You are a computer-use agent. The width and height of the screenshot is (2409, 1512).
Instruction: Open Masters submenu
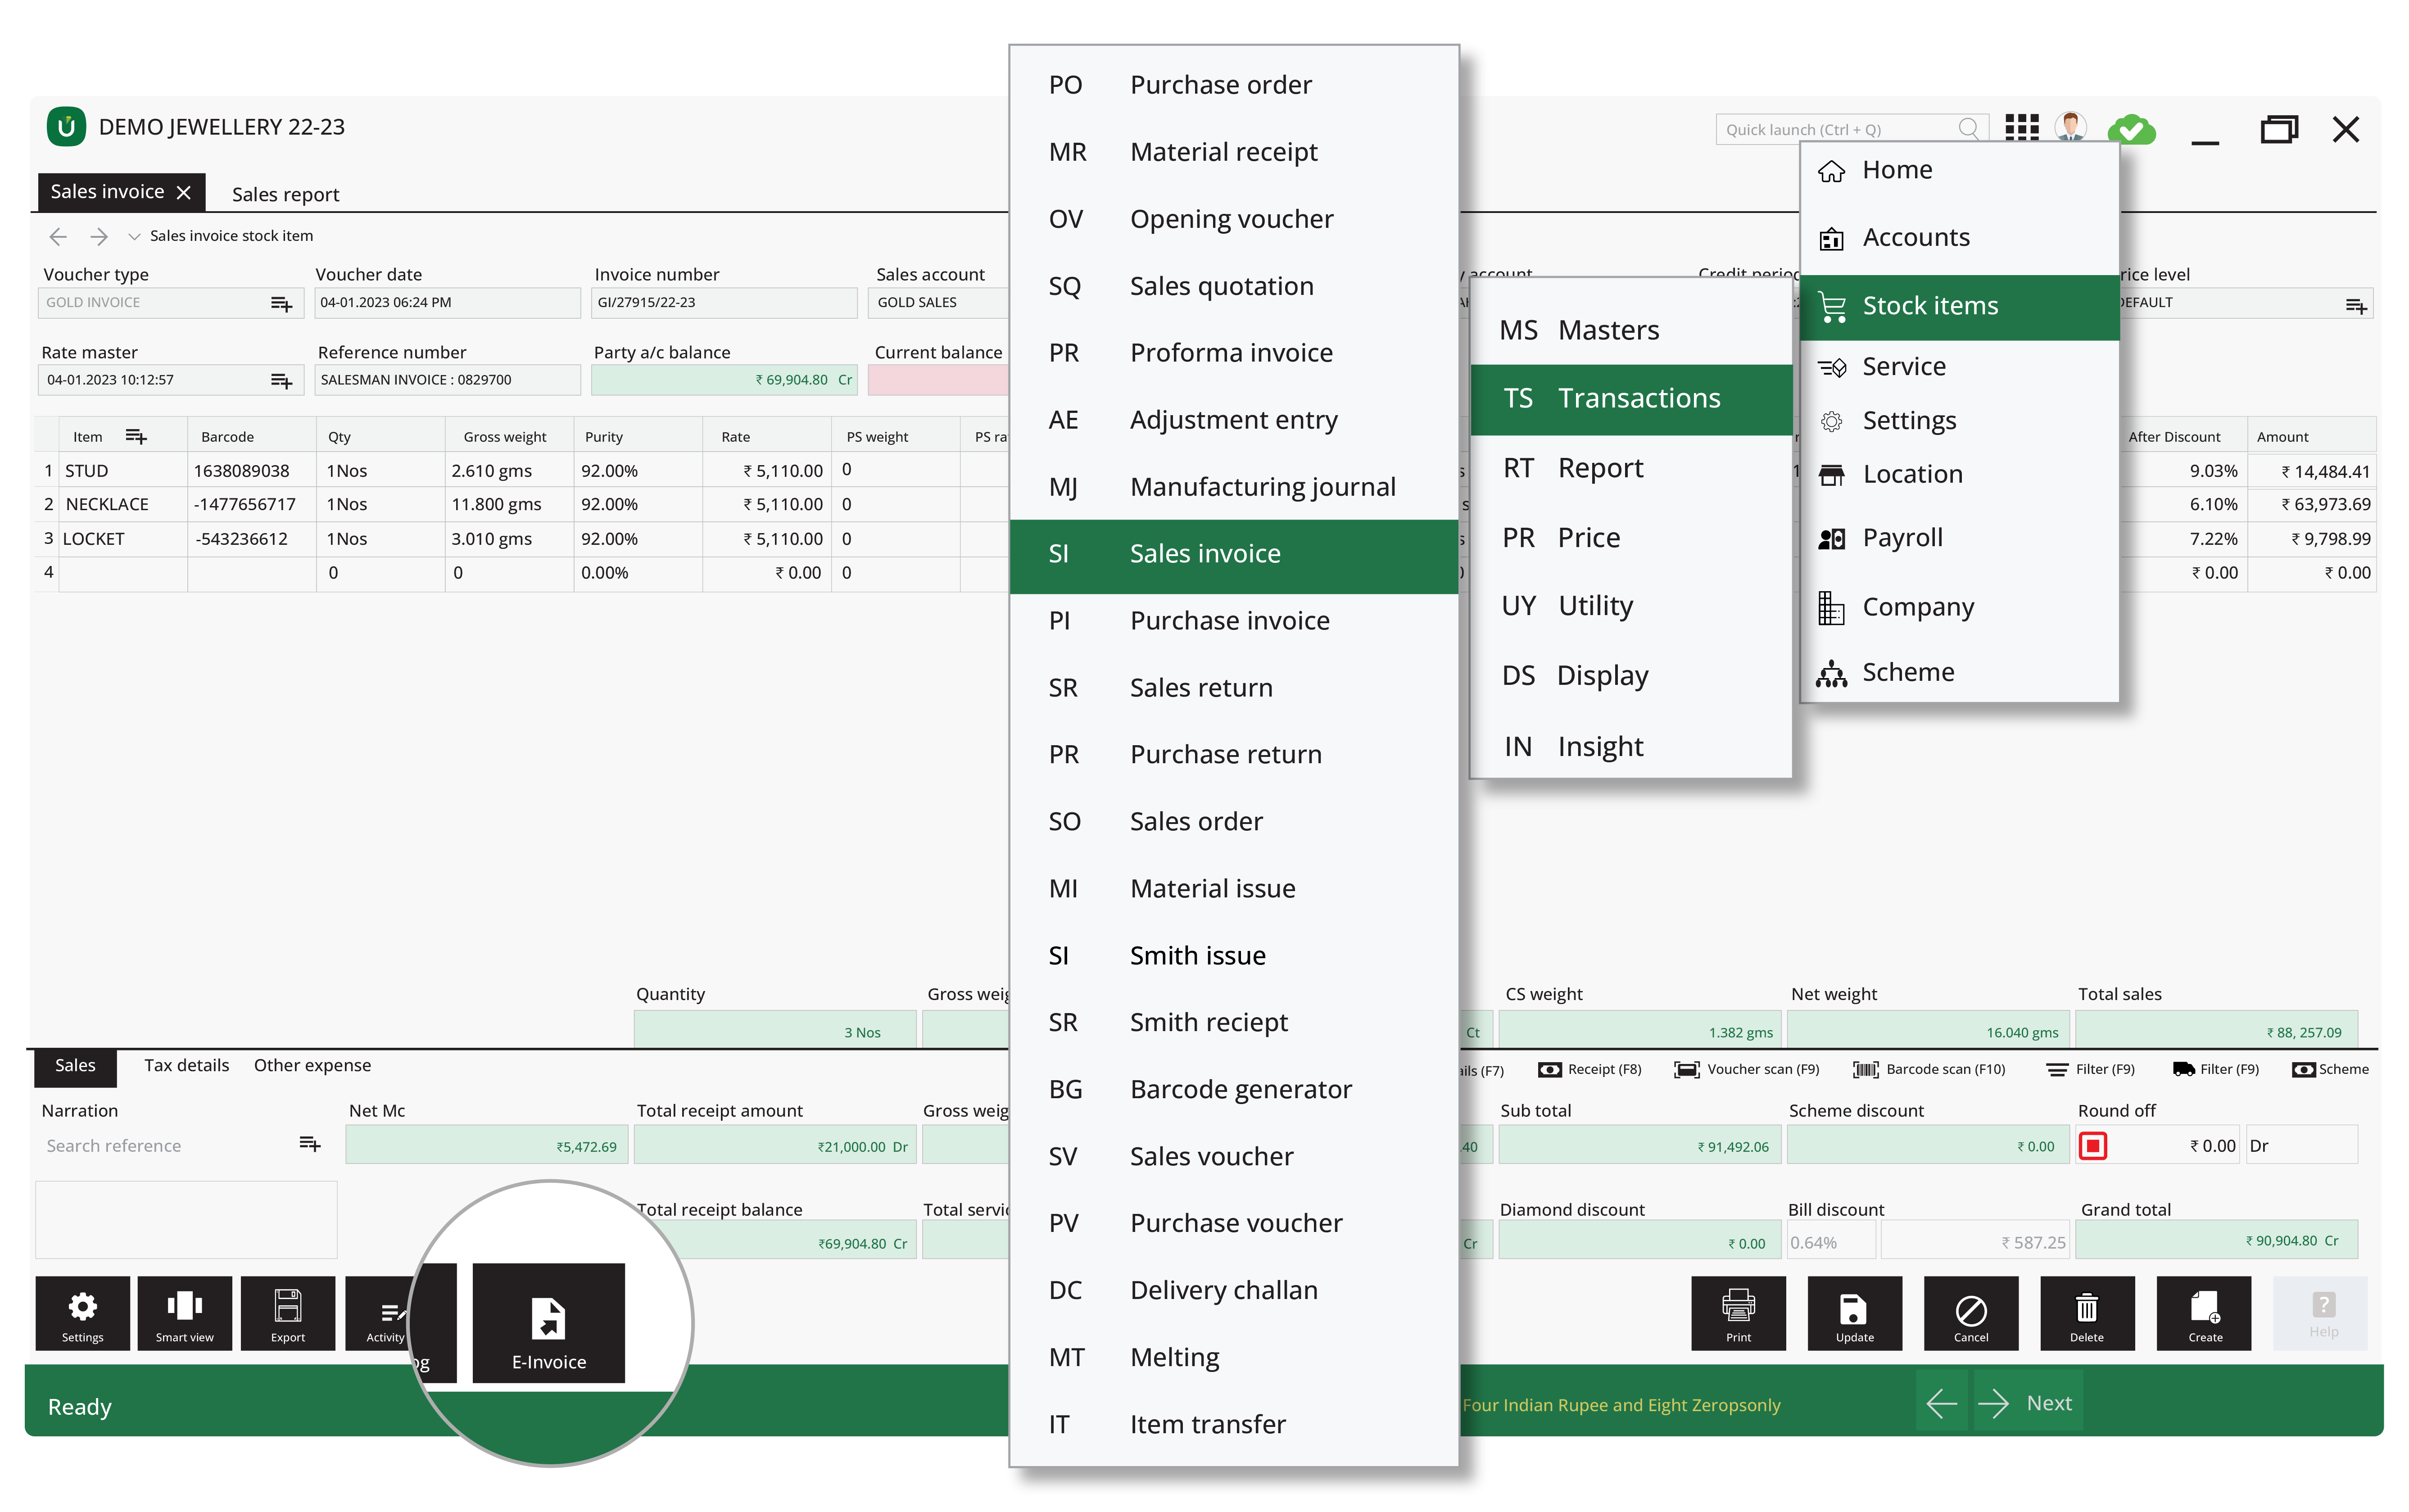[1630, 330]
